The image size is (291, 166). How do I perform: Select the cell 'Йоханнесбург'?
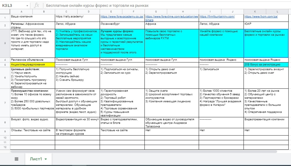(122, 25)
